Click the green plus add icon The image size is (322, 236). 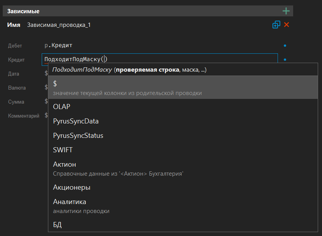pos(286,11)
